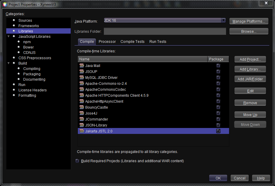Select the Formatting category
275x186 pixels.
(27, 95)
